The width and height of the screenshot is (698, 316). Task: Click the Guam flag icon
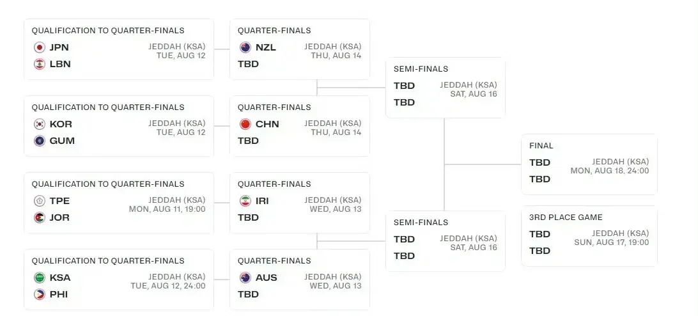click(39, 141)
